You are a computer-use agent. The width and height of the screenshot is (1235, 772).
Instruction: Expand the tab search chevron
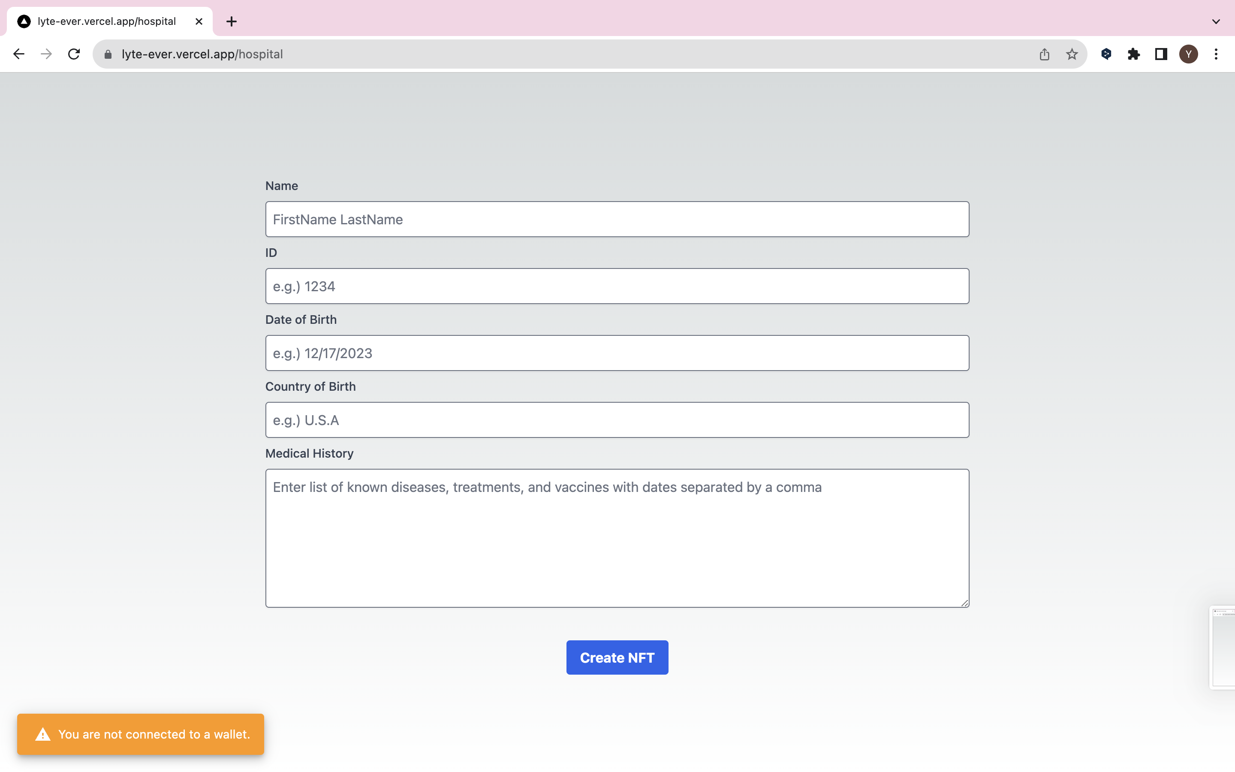(x=1216, y=21)
